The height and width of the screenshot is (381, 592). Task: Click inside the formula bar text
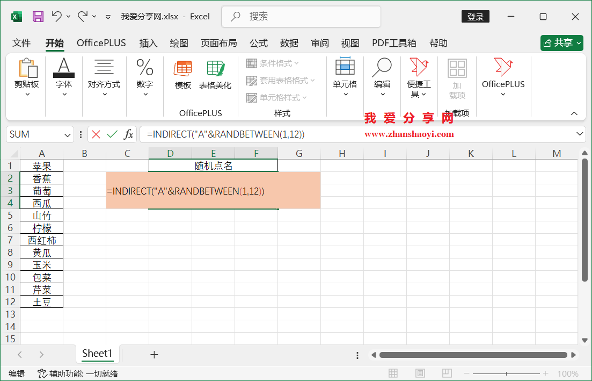[x=226, y=134]
